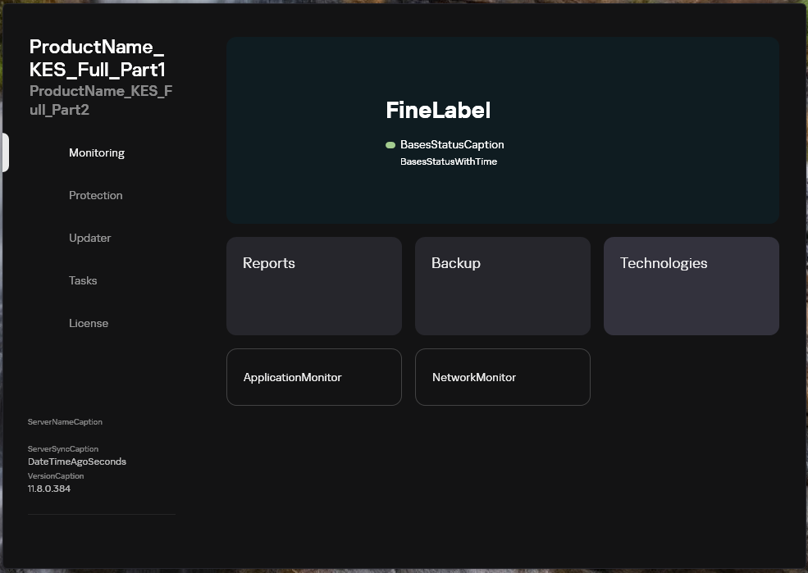Open the Tasks sidebar item
Viewport: 808px width, 573px height.
tap(83, 280)
